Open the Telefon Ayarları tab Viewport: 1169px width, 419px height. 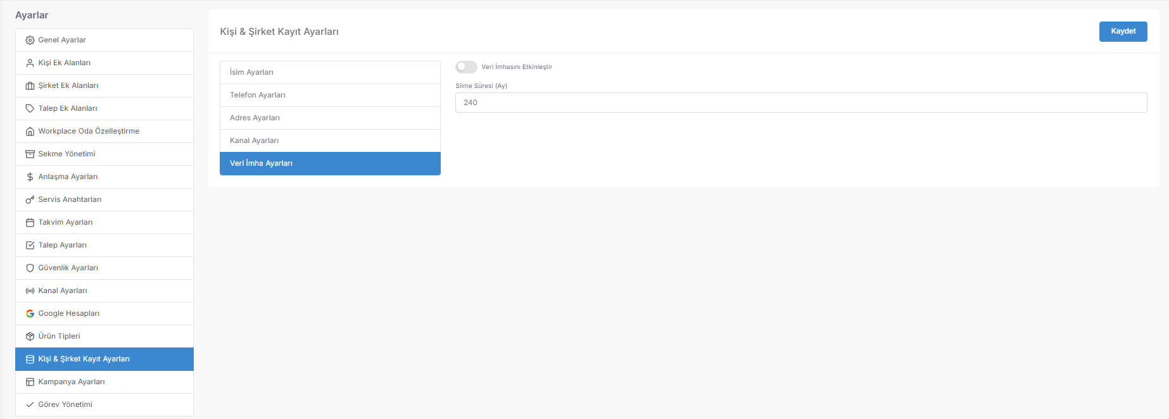330,95
